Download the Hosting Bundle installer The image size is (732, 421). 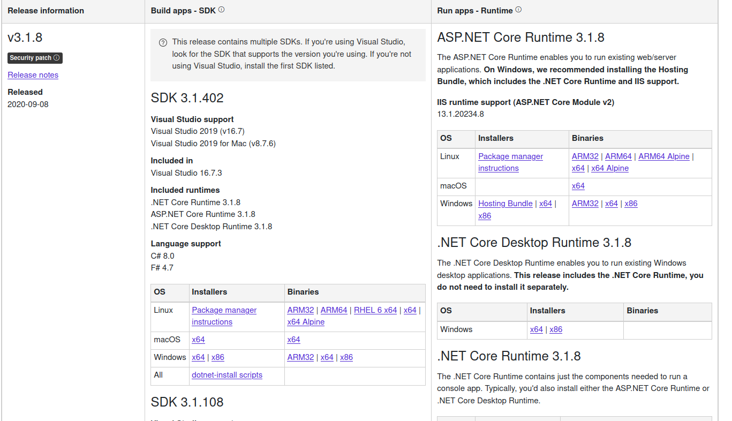[505, 204]
